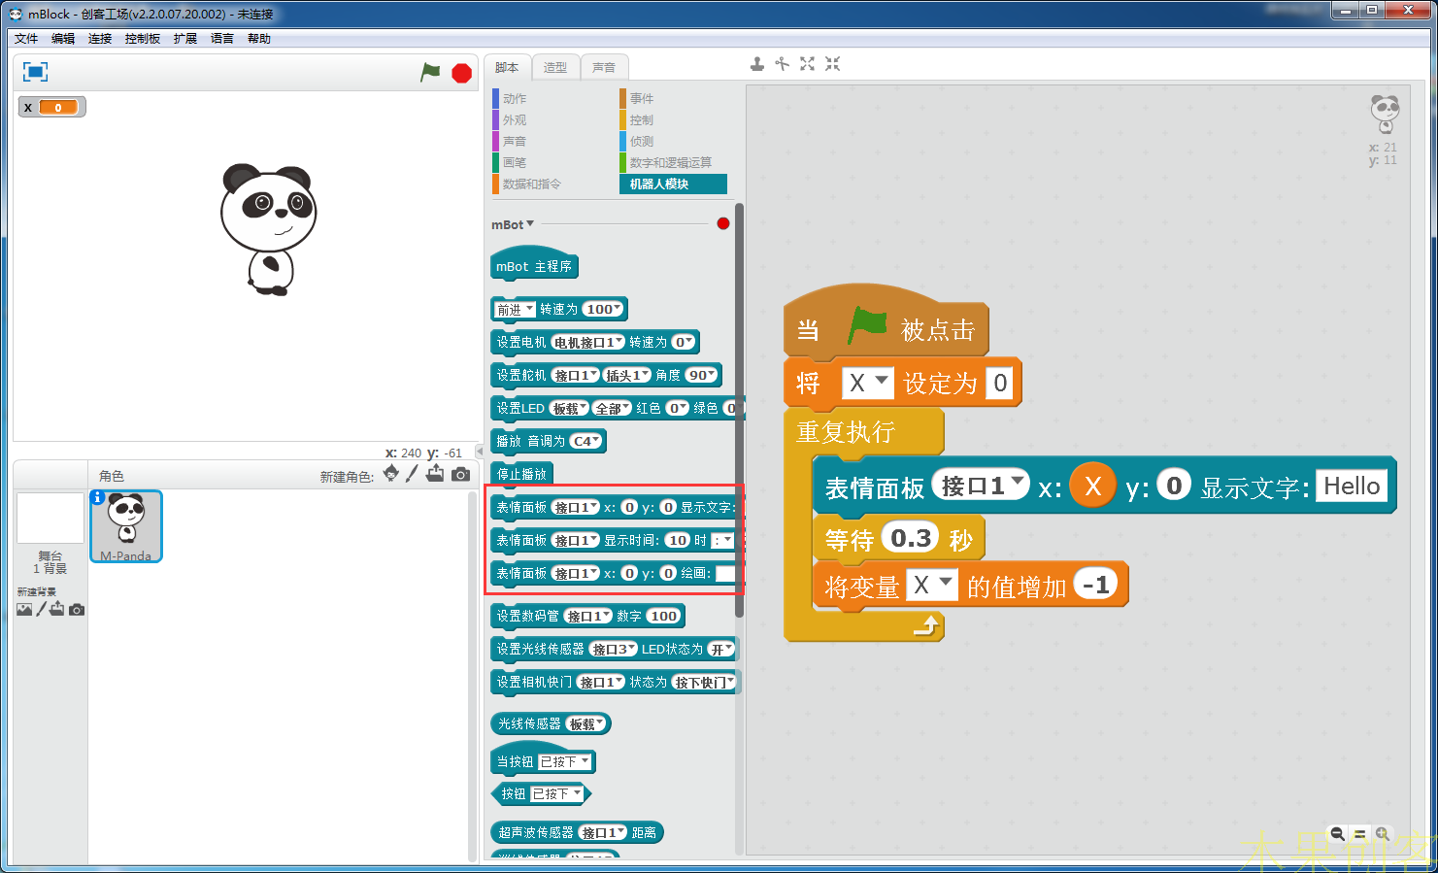This screenshot has width=1438, height=873.
Task: Click the zoom in icon on the scripts area
Action: tap(1383, 833)
